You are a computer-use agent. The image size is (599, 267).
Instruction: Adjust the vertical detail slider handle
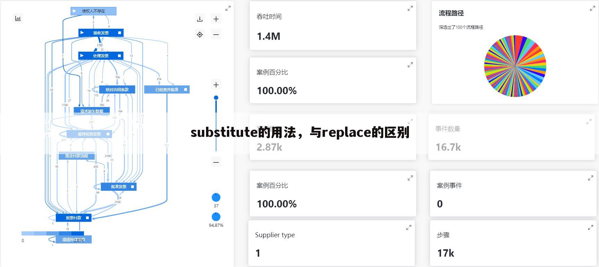(x=216, y=98)
